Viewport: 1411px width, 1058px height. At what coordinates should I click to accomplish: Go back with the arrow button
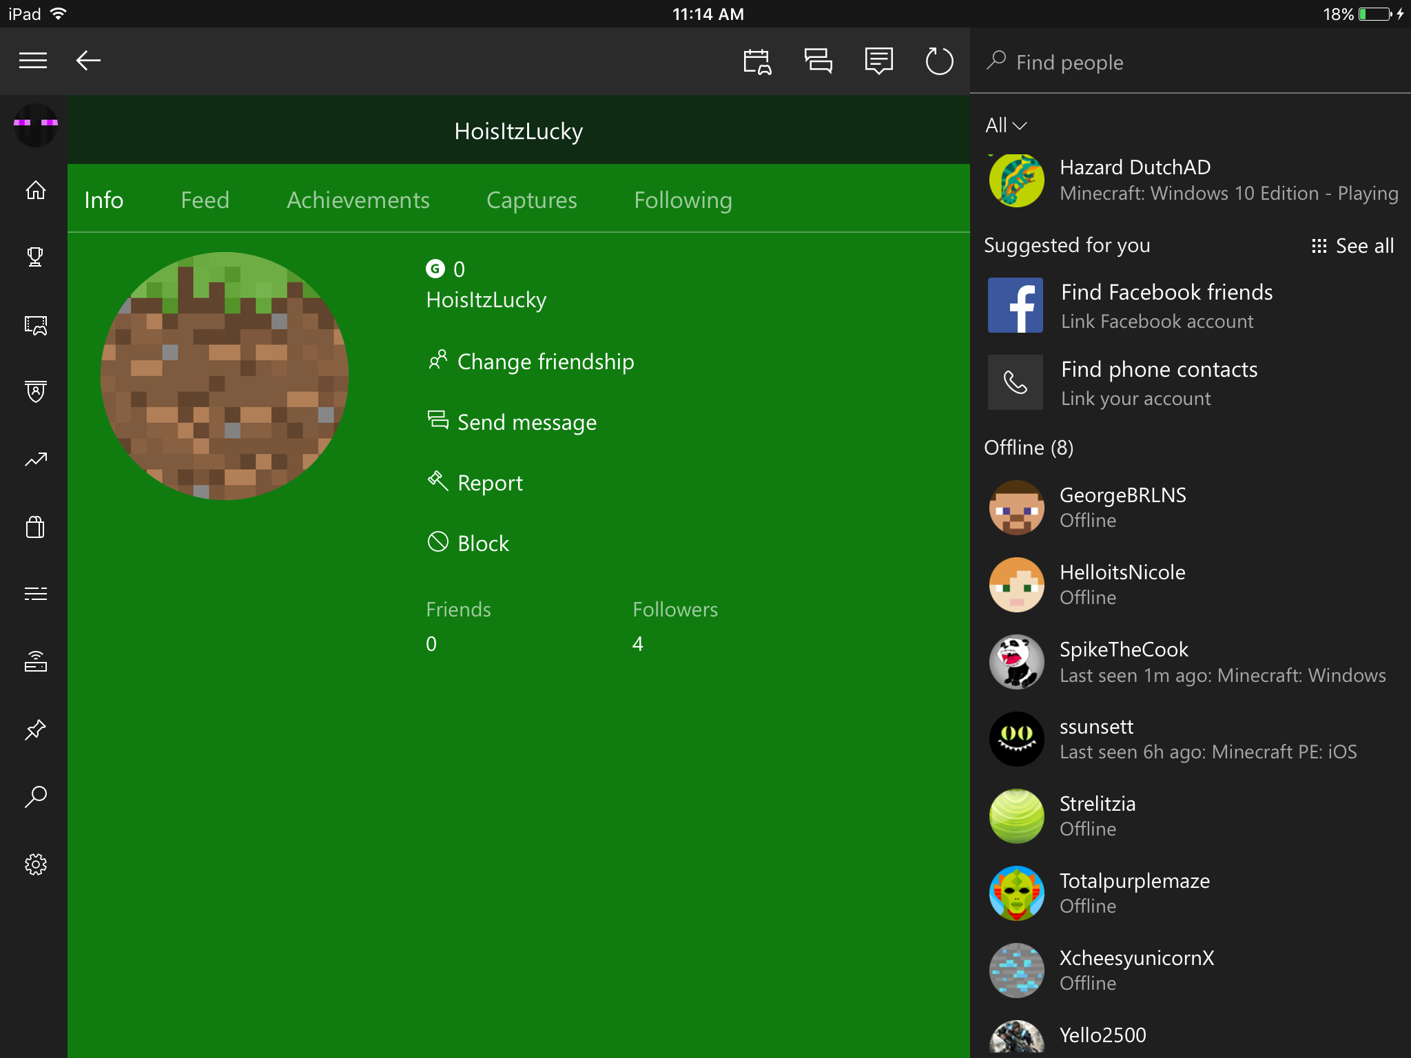pyautogui.click(x=88, y=61)
